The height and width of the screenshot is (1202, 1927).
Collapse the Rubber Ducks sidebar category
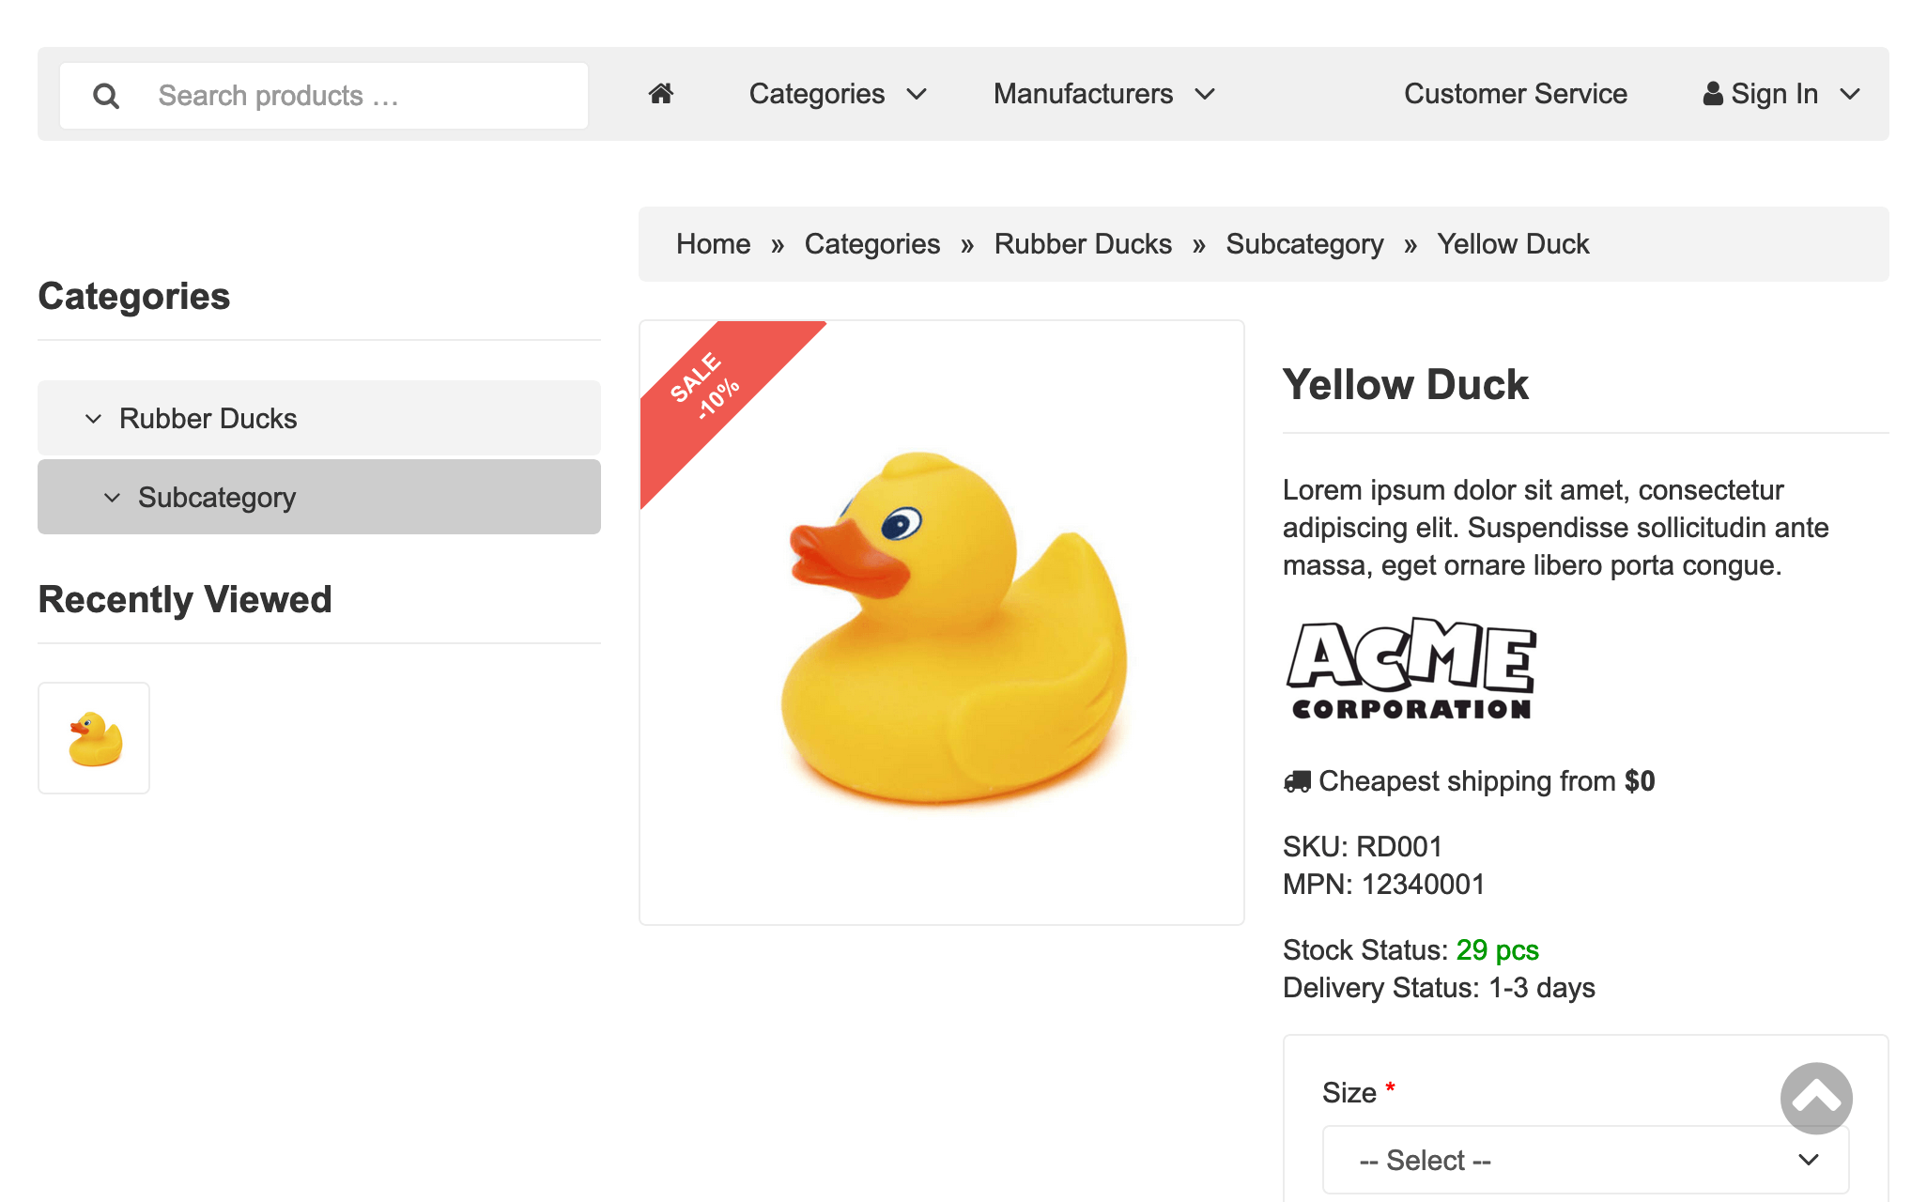point(93,419)
